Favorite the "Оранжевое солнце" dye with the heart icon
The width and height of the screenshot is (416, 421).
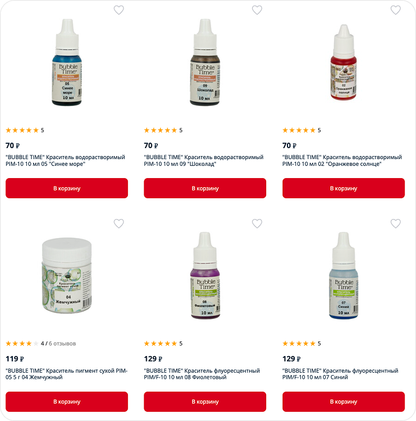pyautogui.click(x=395, y=10)
